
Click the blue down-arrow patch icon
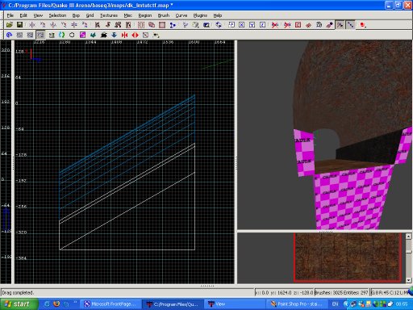click(114, 35)
